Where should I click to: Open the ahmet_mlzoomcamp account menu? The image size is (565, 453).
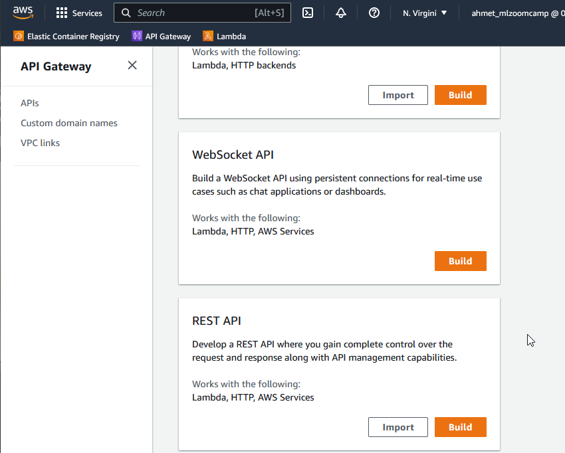point(518,13)
